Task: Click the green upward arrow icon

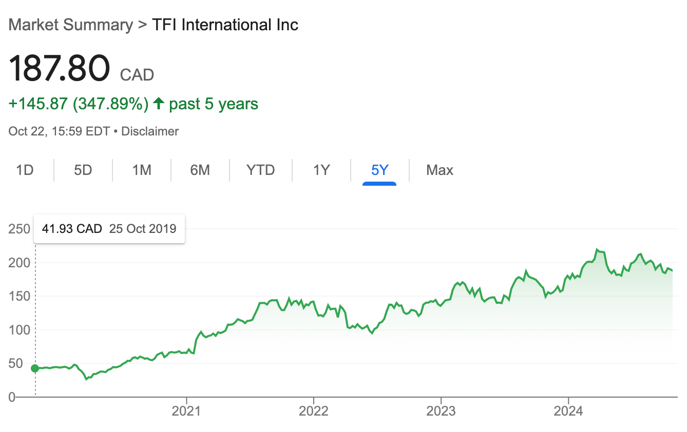Action: pos(159,104)
